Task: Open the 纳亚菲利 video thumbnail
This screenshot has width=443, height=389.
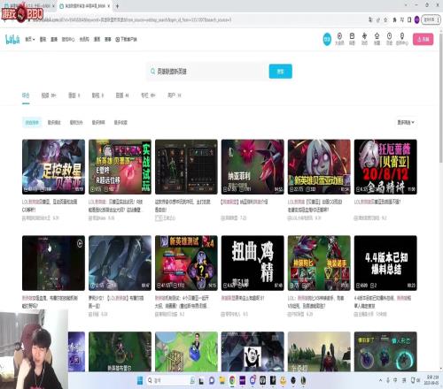Action: pyautogui.click(x=253, y=167)
